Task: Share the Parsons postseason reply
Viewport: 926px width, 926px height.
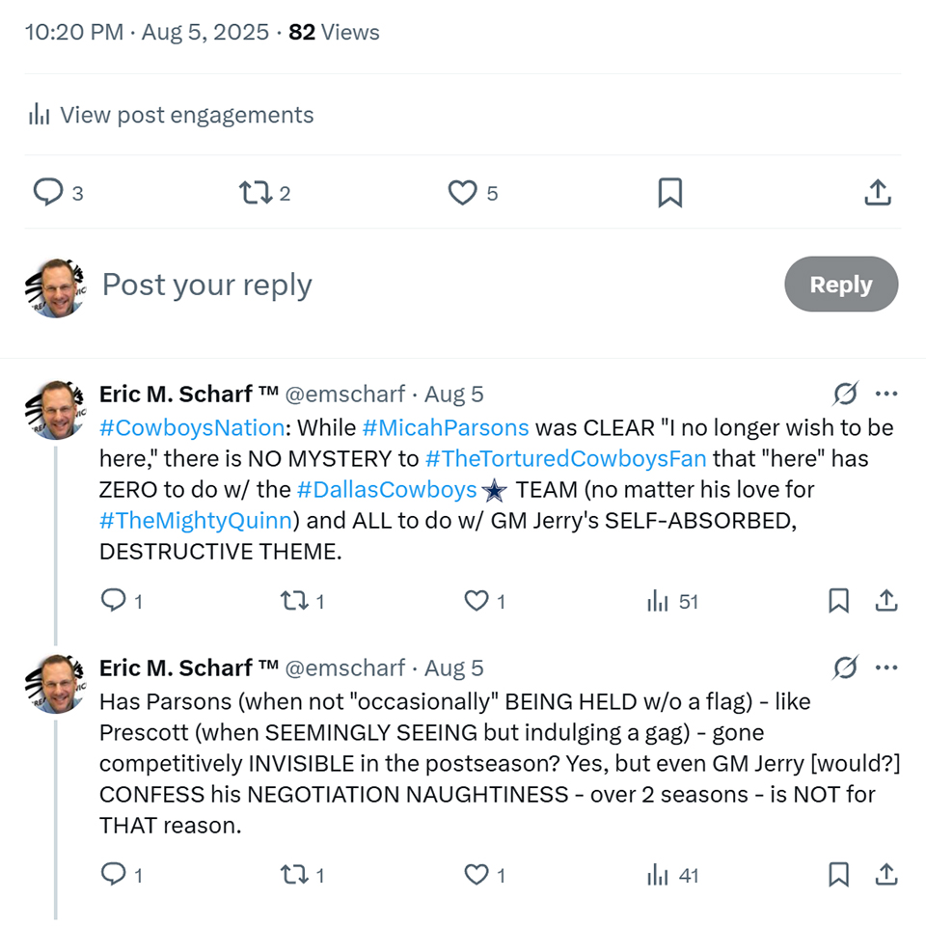Action: (885, 876)
